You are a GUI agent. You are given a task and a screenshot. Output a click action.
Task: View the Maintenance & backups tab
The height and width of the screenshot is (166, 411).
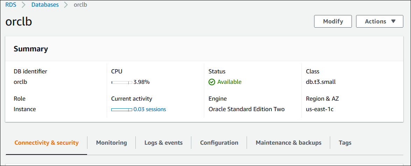[288, 143]
